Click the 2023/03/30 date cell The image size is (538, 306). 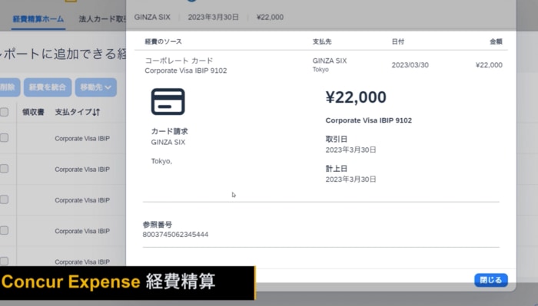coord(410,65)
